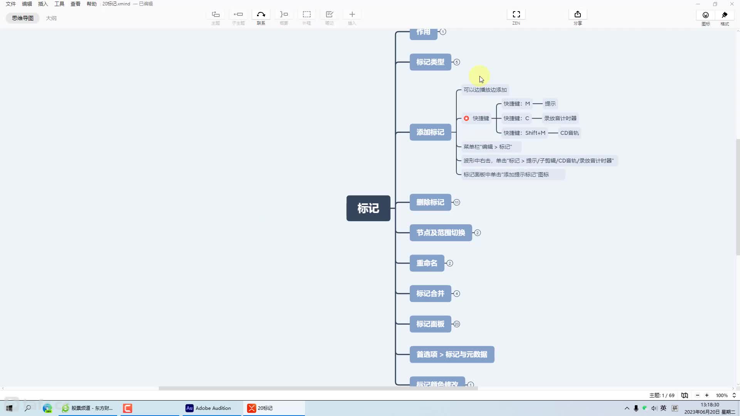The width and height of the screenshot is (740, 416).
Task: Open the 编辑 menu
Action: tap(27, 4)
